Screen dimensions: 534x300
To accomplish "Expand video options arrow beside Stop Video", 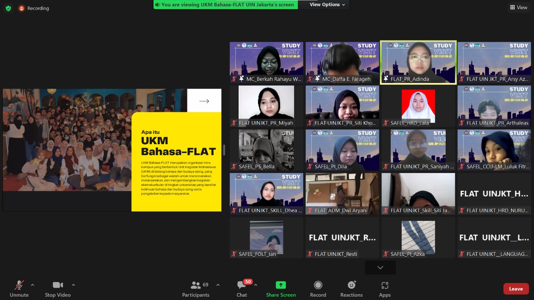I will (73, 285).
